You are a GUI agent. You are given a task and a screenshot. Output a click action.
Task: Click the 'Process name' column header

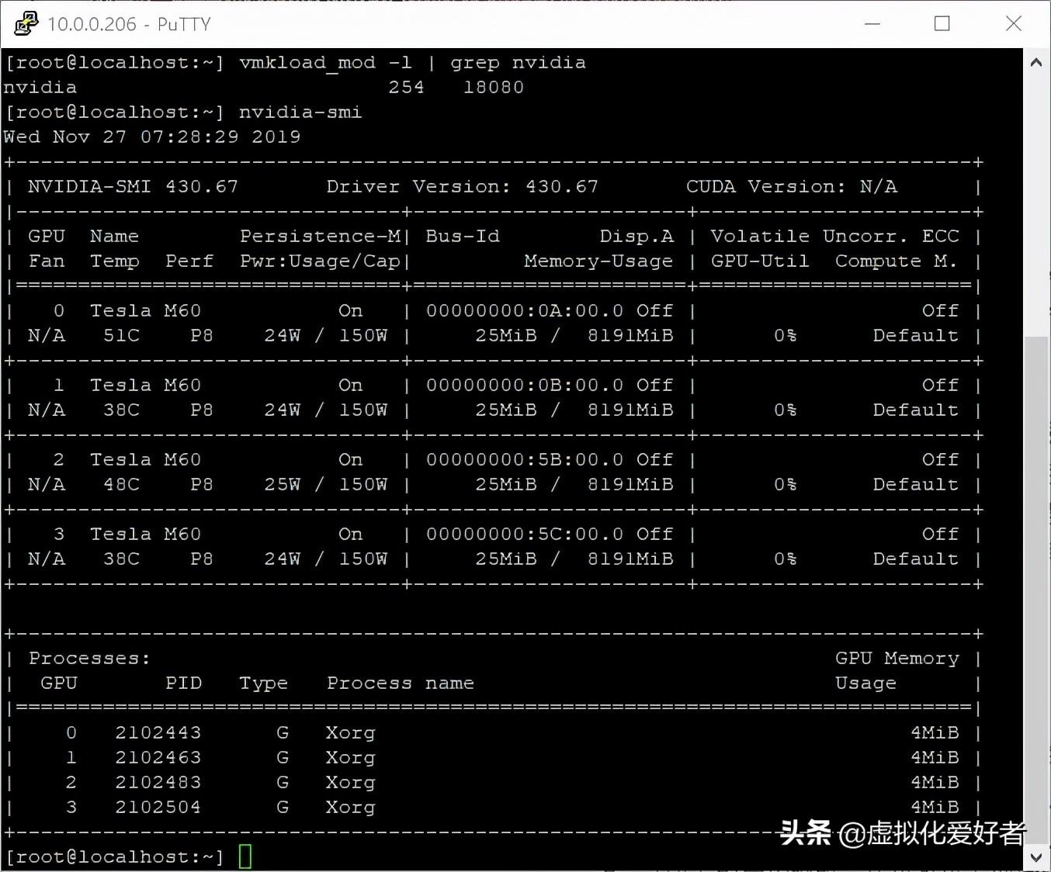[x=401, y=683]
